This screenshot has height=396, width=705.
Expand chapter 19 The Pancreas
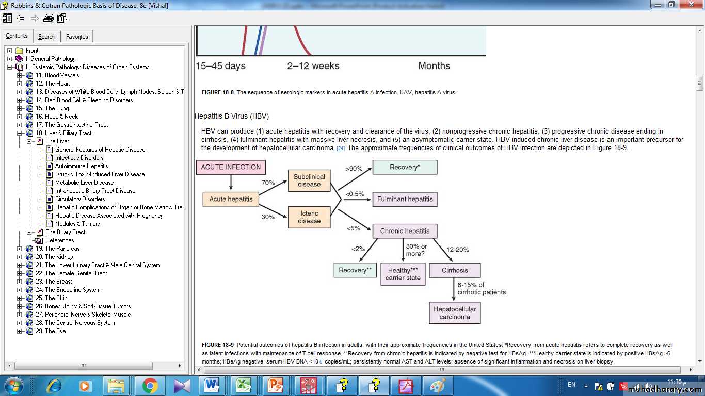20,249
